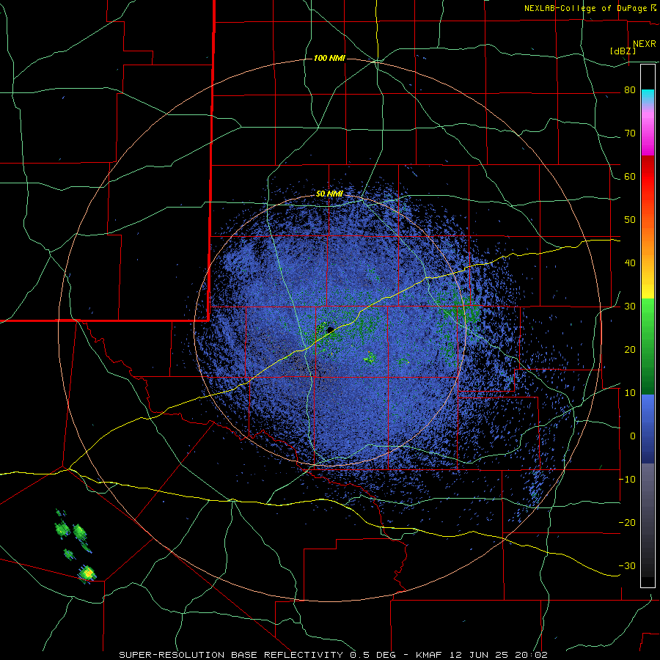Click the 50 NMI range ring label

pyautogui.click(x=329, y=194)
